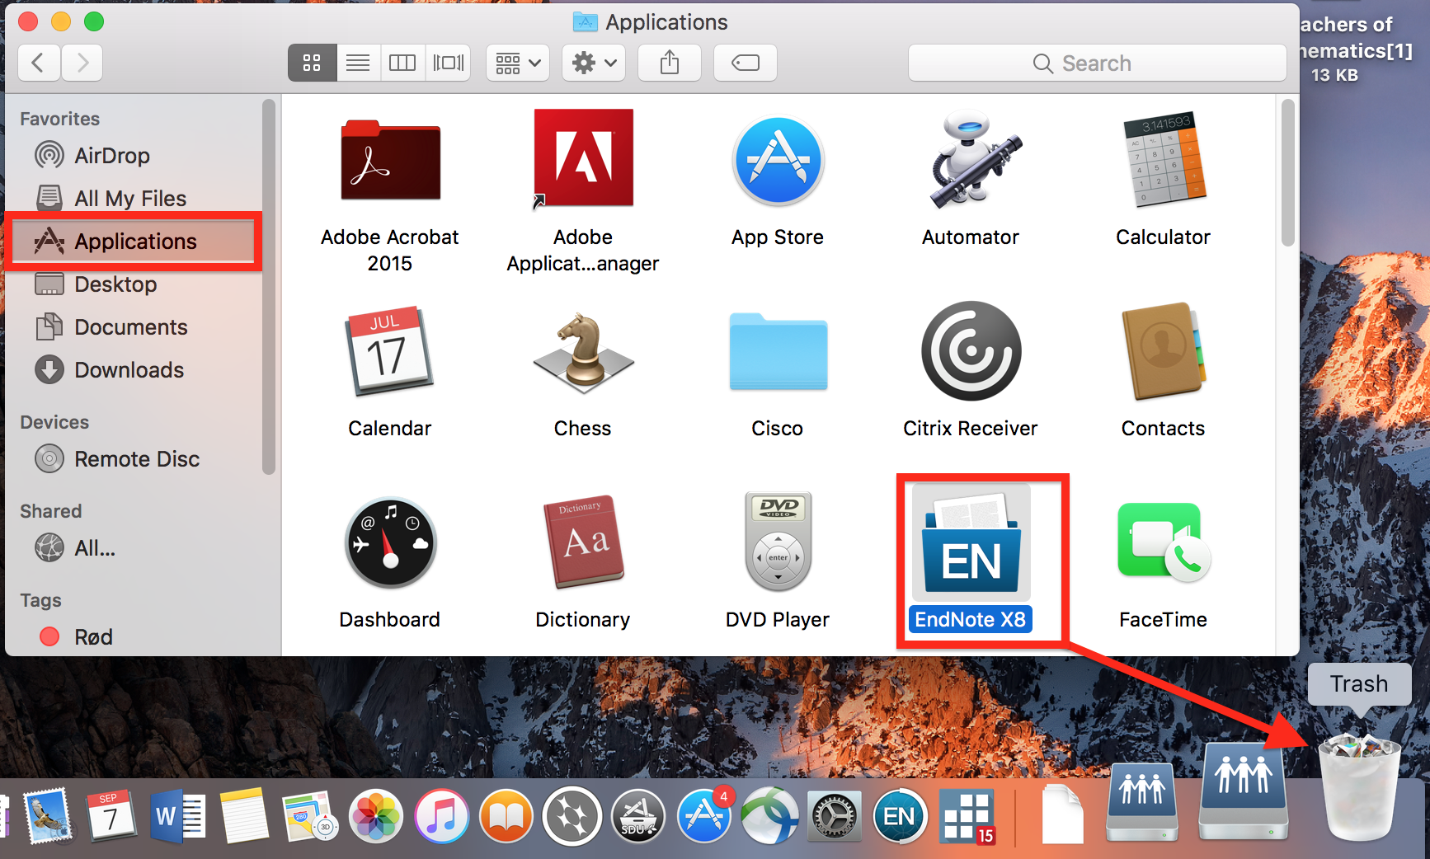Open Adobe Acrobat 2015 folder

(x=390, y=161)
